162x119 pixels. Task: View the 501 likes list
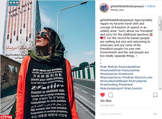[106, 101]
